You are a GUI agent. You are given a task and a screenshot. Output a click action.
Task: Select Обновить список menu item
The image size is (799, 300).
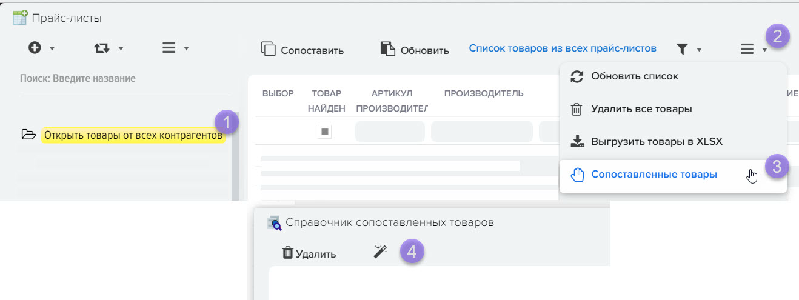click(634, 76)
